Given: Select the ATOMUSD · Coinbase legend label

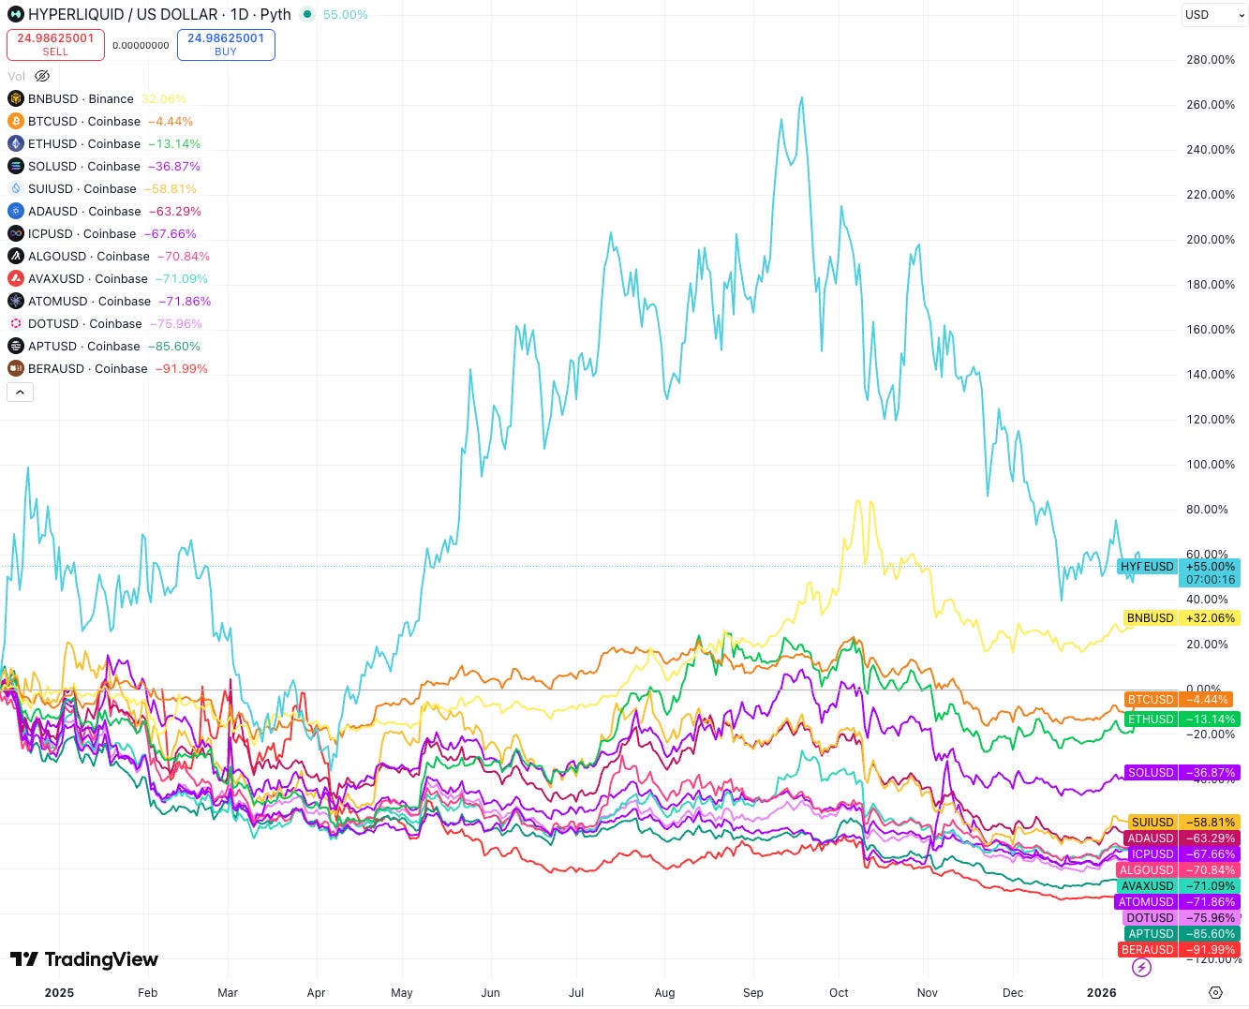Looking at the screenshot, I should [x=90, y=301].
